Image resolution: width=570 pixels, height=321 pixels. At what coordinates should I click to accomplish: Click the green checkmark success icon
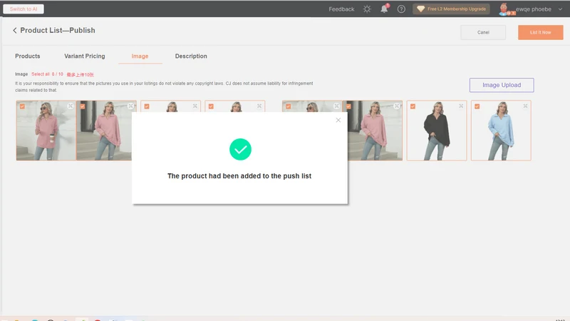240,149
